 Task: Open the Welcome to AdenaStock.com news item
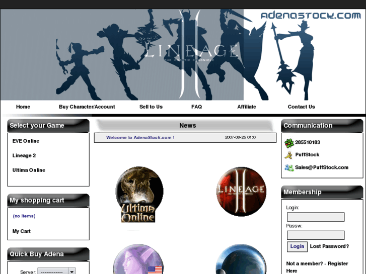140,138
